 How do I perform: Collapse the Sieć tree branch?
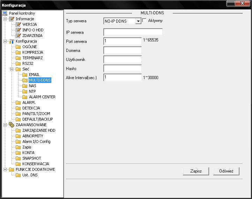(12, 69)
